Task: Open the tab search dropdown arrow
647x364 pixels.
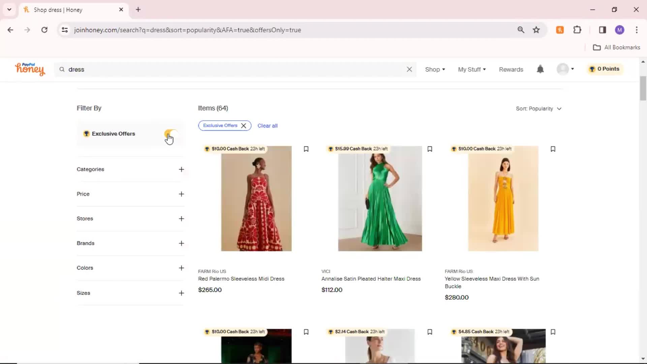Action: pos(9,9)
